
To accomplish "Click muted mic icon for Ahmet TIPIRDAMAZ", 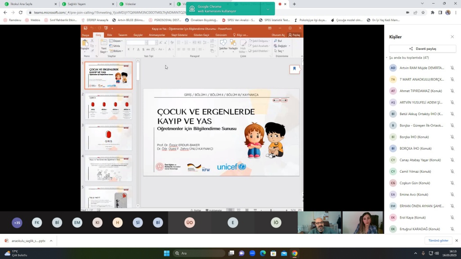I will (x=452, y=91).
